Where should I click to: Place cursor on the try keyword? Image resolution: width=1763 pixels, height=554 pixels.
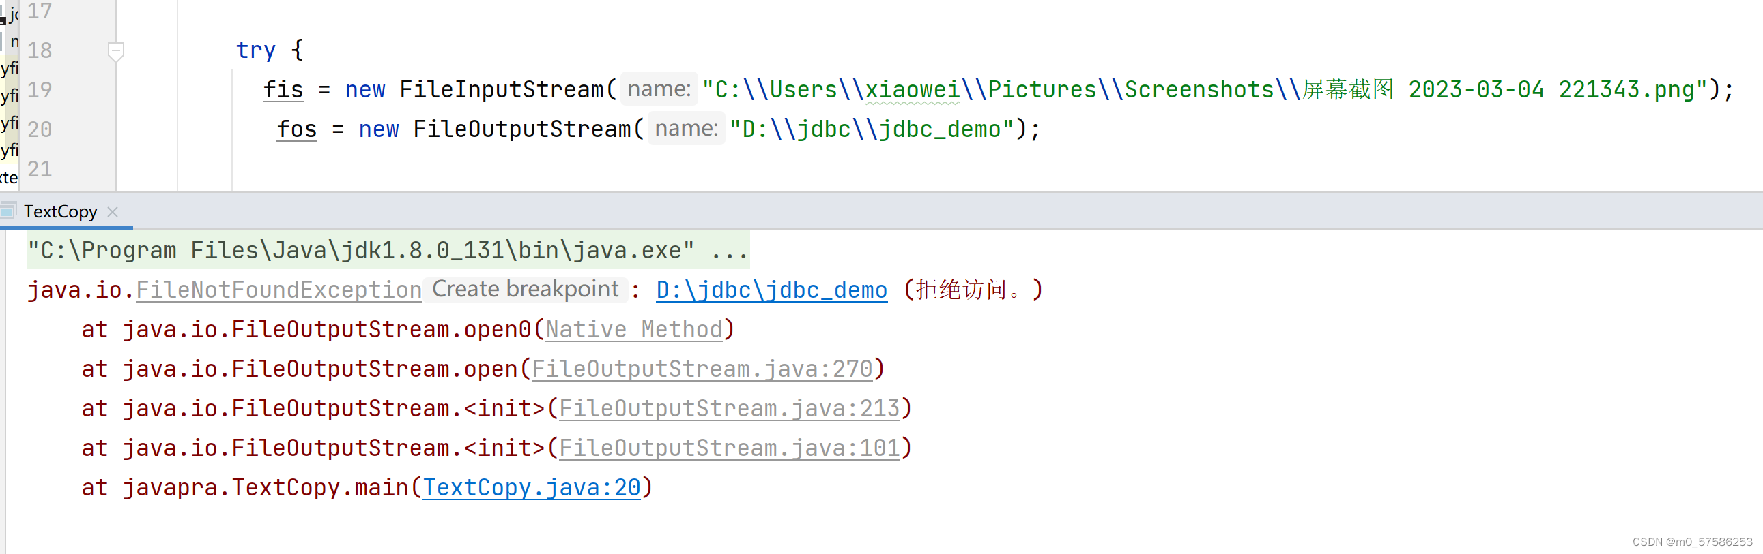pyautogui.click(x=255, y=50)
